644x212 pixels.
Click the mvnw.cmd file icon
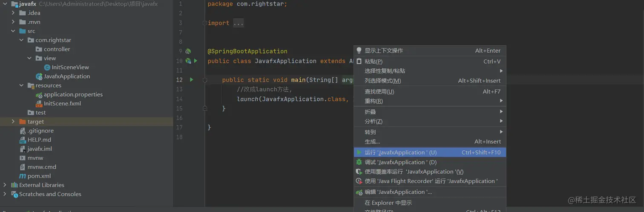[x=23, y=167]
